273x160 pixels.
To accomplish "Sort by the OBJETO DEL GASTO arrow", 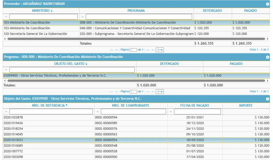I will (86, 64).
